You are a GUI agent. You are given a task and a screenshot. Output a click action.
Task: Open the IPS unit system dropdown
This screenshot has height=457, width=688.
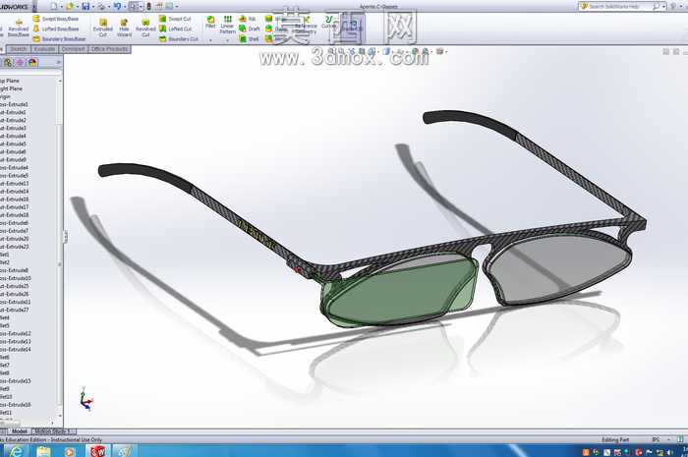pyautogui.click(x=668, y=439)
